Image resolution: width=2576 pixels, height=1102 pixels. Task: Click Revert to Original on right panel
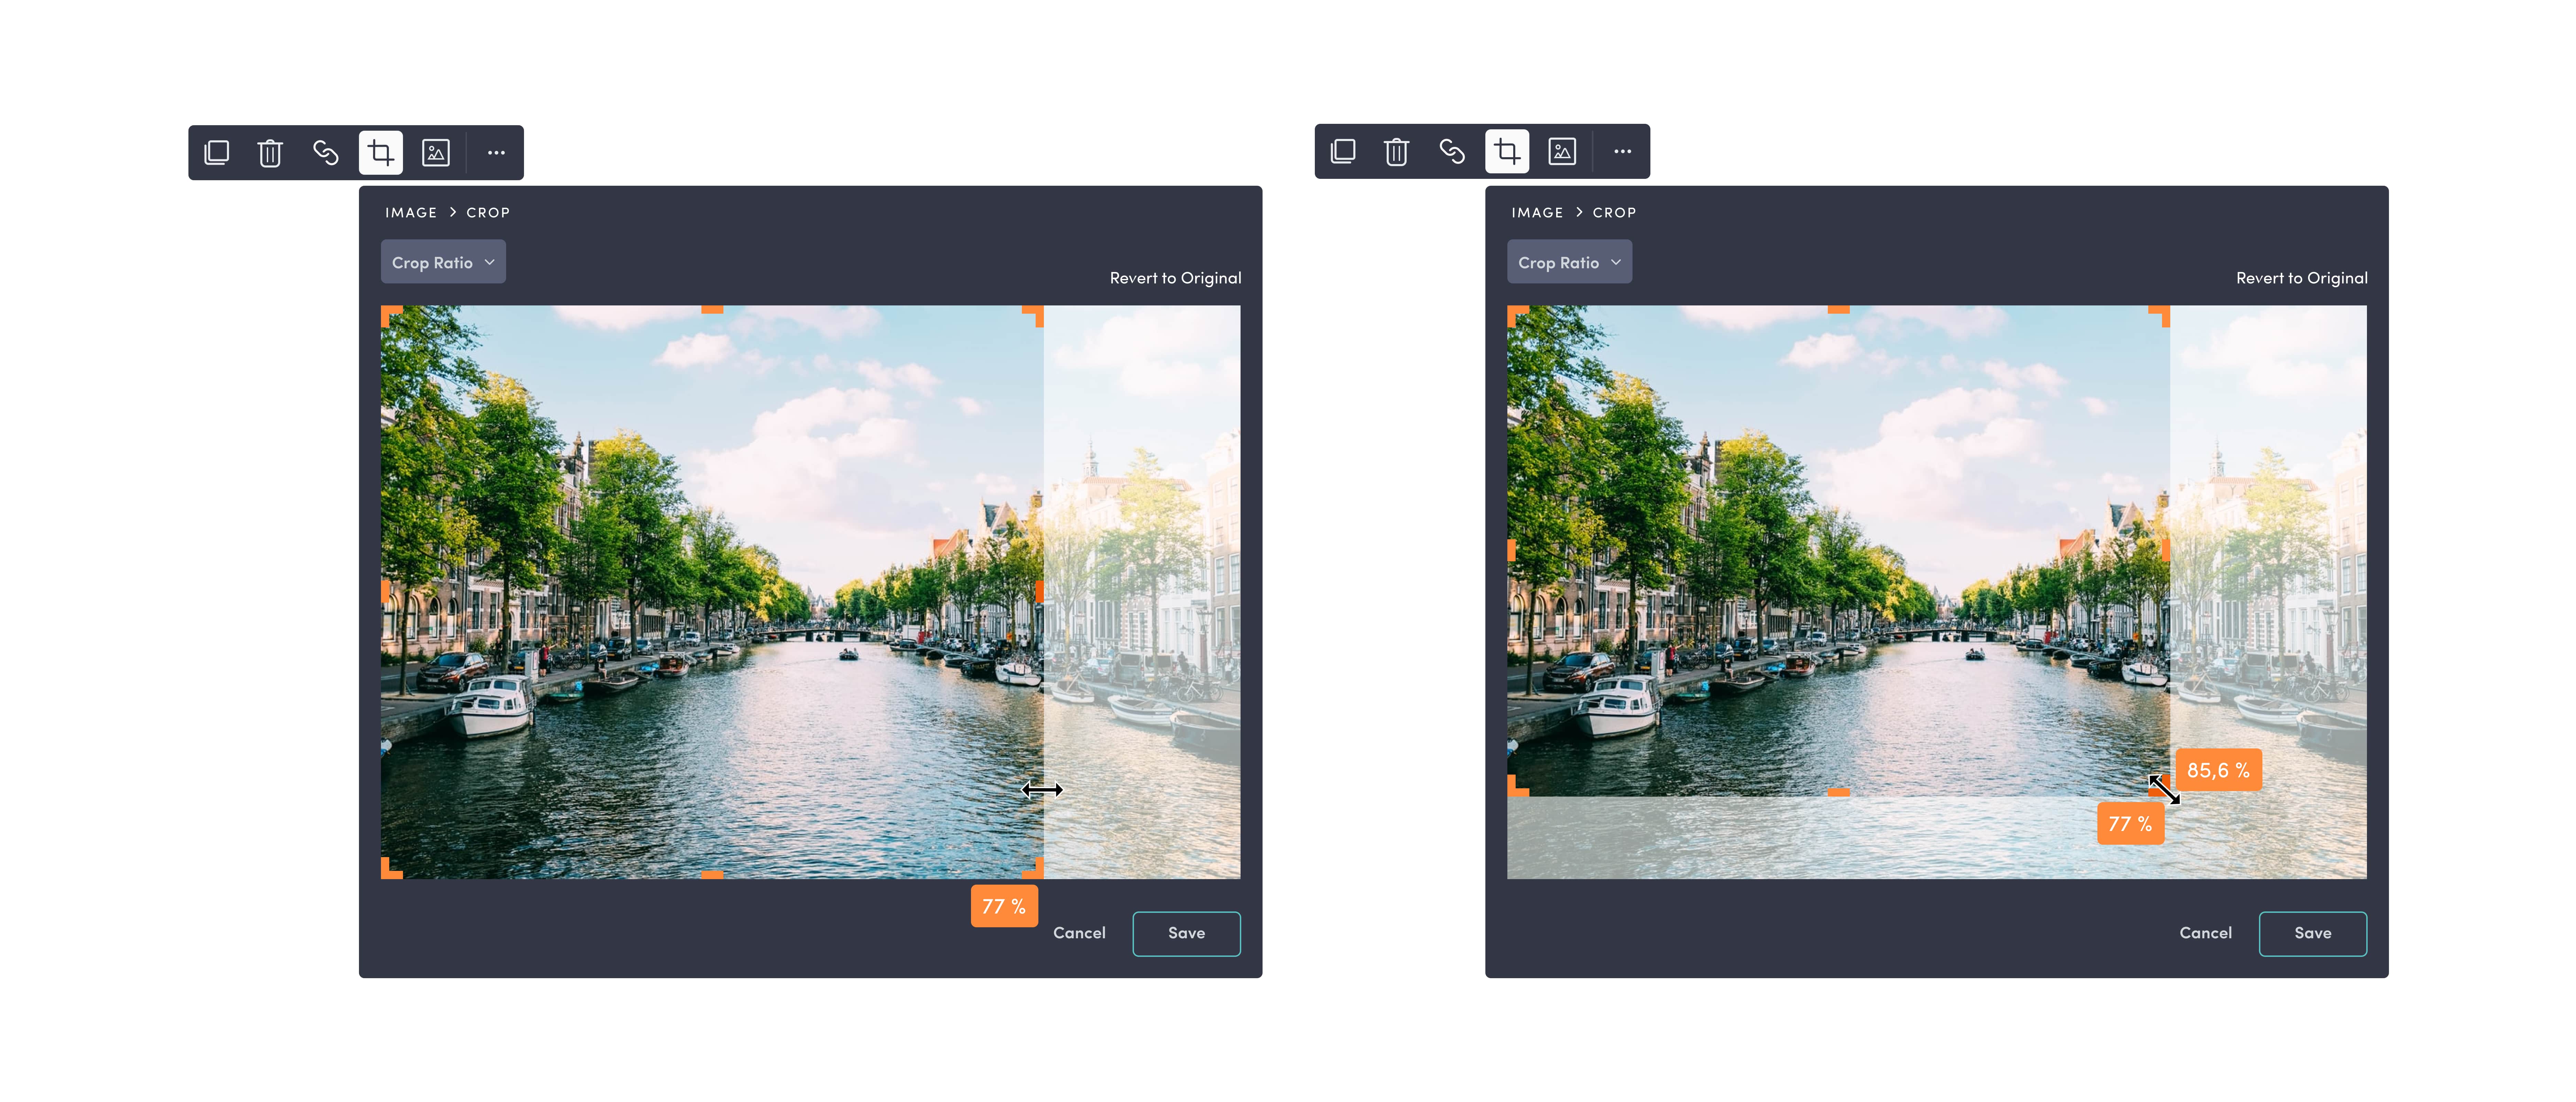tap(2299, 276)
